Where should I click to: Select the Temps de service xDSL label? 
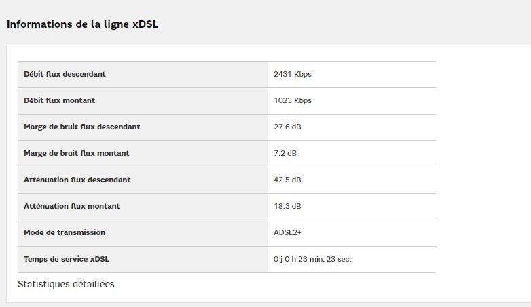tap(66, 259)
